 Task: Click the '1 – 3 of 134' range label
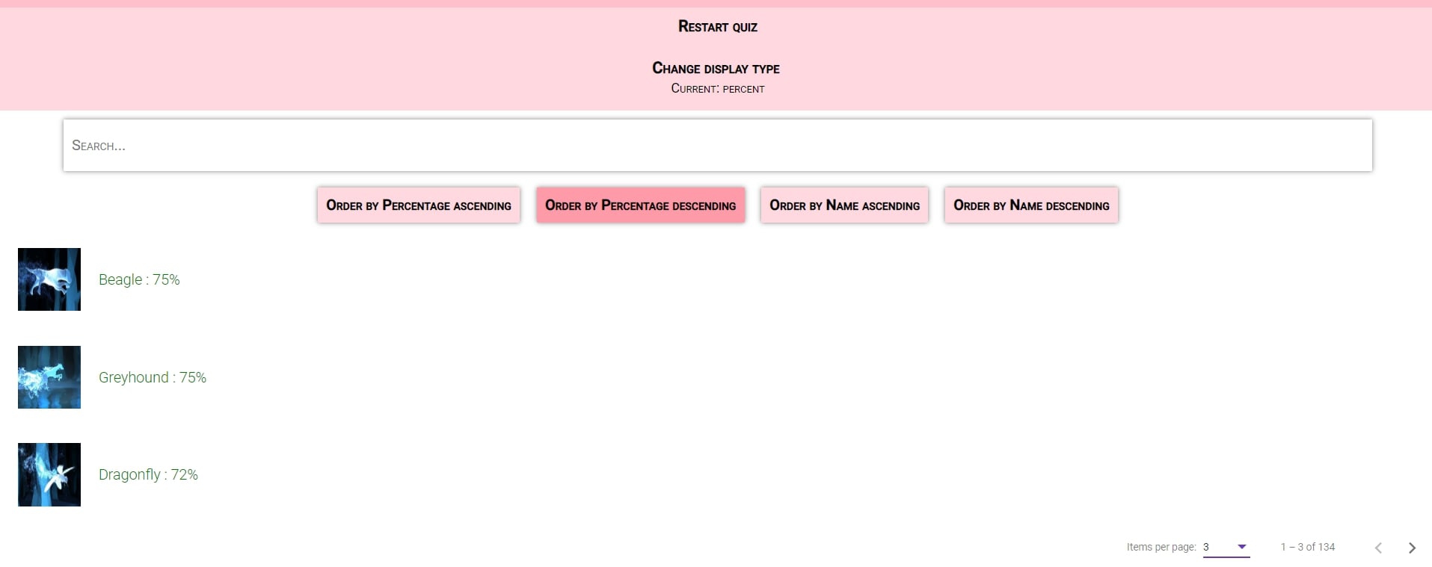(1308, 547)
